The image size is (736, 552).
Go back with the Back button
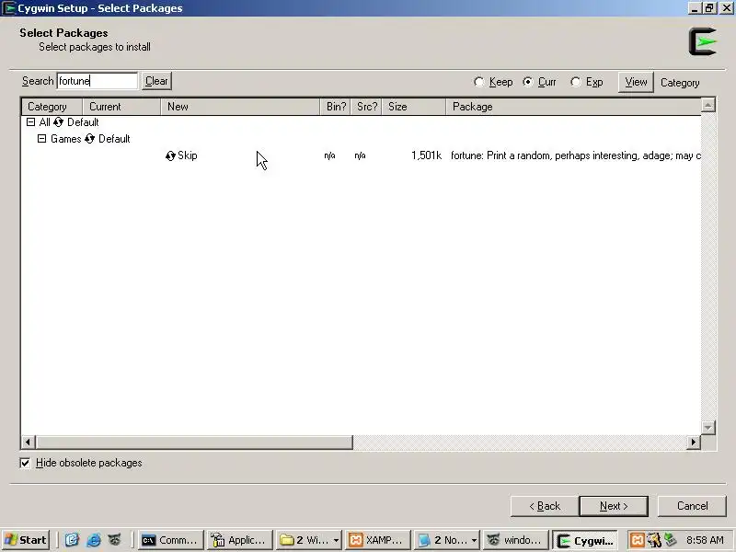click(x=544, y=506)
